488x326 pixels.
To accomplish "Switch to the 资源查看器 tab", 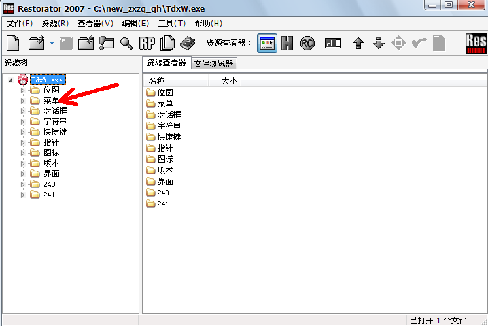I will [167, 63].
